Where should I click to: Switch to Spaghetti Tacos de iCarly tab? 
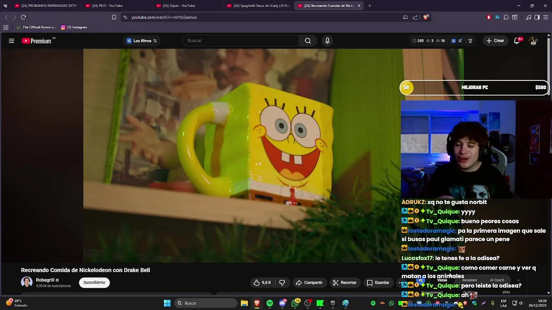point(258,6)
